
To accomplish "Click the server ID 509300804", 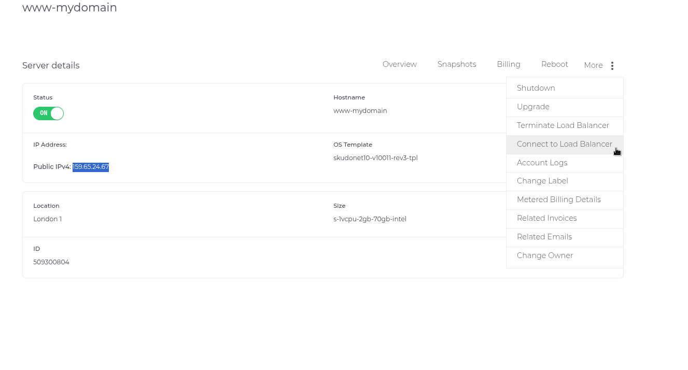I will point(51,262).
